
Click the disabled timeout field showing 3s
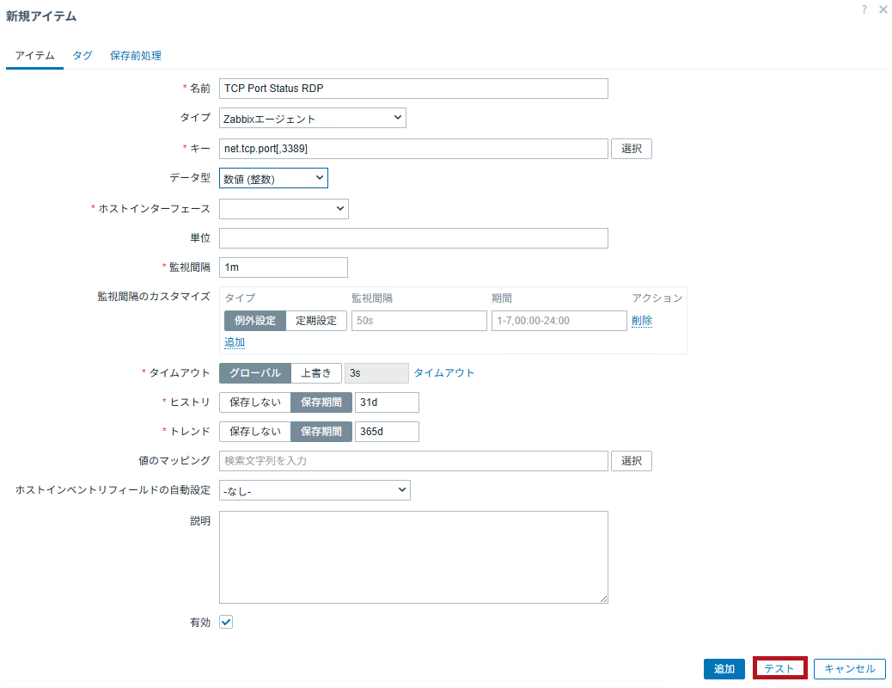click(x=376, y=373)
